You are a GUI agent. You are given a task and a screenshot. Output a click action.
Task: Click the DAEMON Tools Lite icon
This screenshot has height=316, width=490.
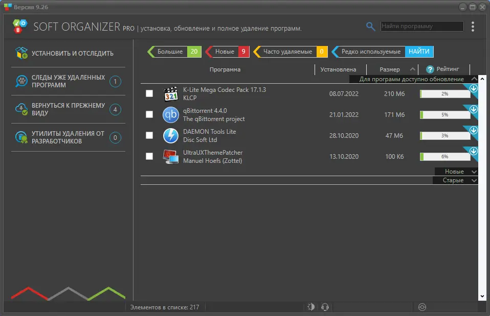tap(171, 136)
